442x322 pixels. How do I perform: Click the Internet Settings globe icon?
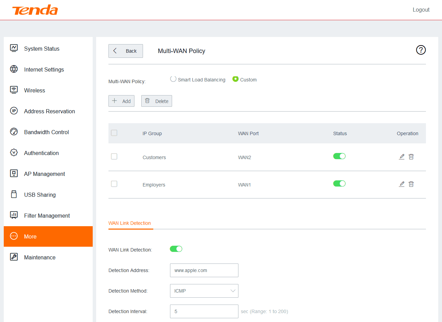pos(14,69)
